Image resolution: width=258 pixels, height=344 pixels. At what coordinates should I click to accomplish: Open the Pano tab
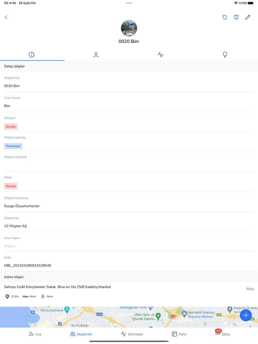click(x=179, y=334)
